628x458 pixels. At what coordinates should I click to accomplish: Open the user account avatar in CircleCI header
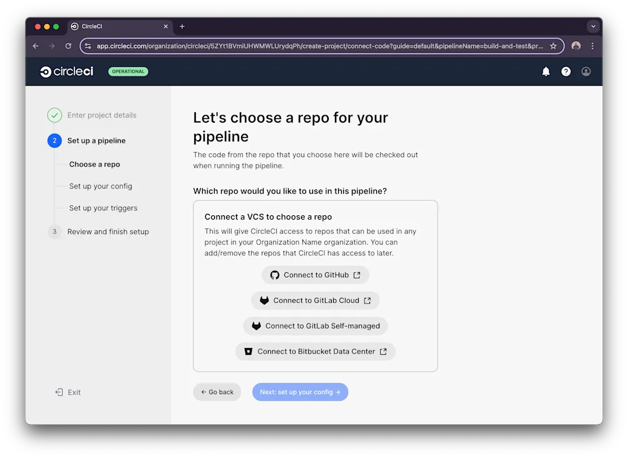tap(586, 72)
